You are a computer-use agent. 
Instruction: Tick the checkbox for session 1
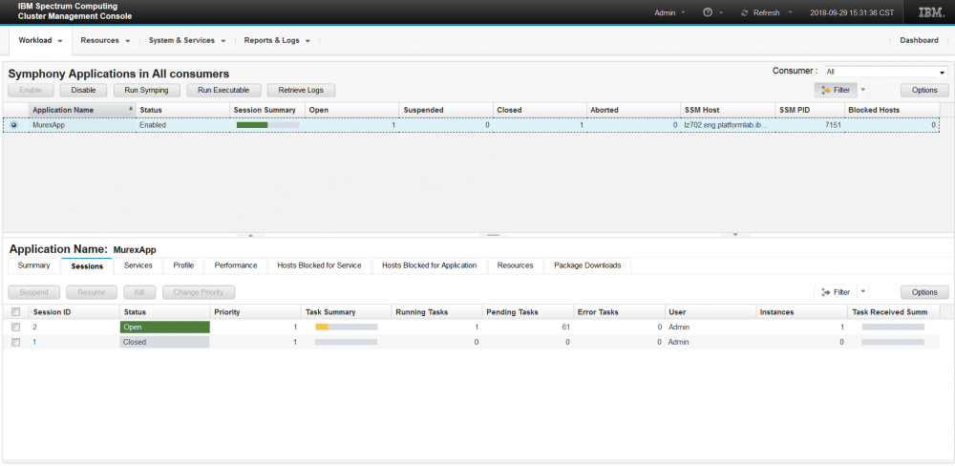[15, 342]
